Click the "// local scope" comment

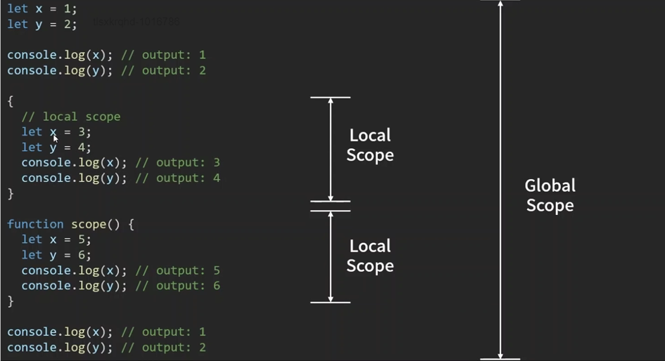point(71,117)
